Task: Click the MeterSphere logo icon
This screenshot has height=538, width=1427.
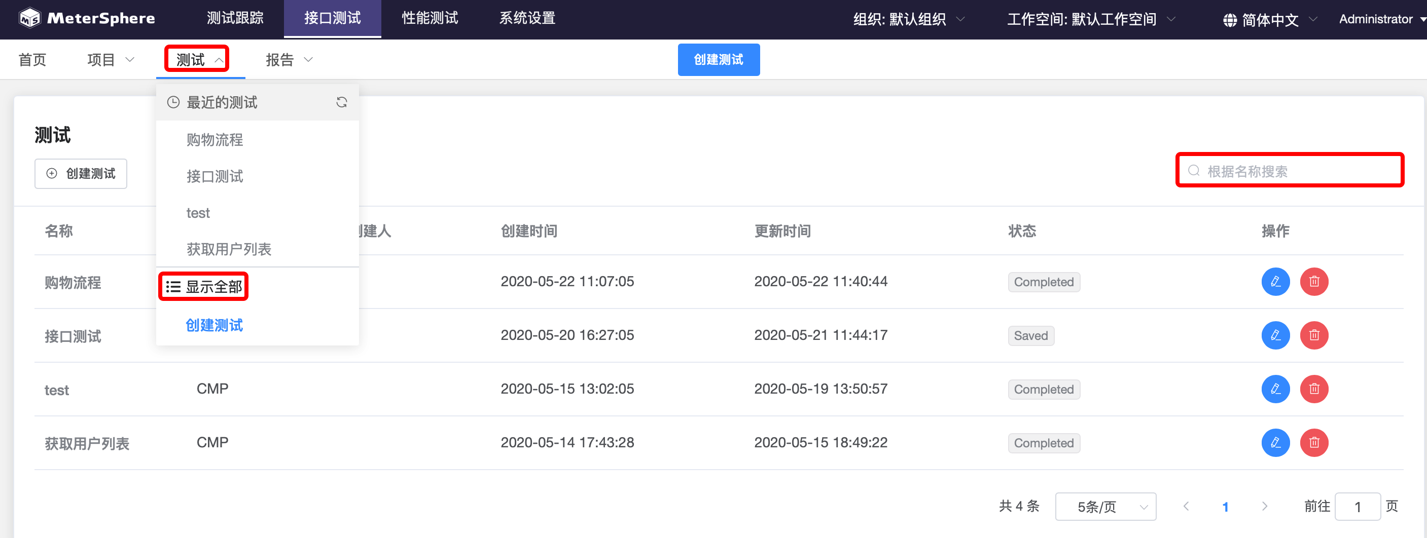Action: click(29, 18)
